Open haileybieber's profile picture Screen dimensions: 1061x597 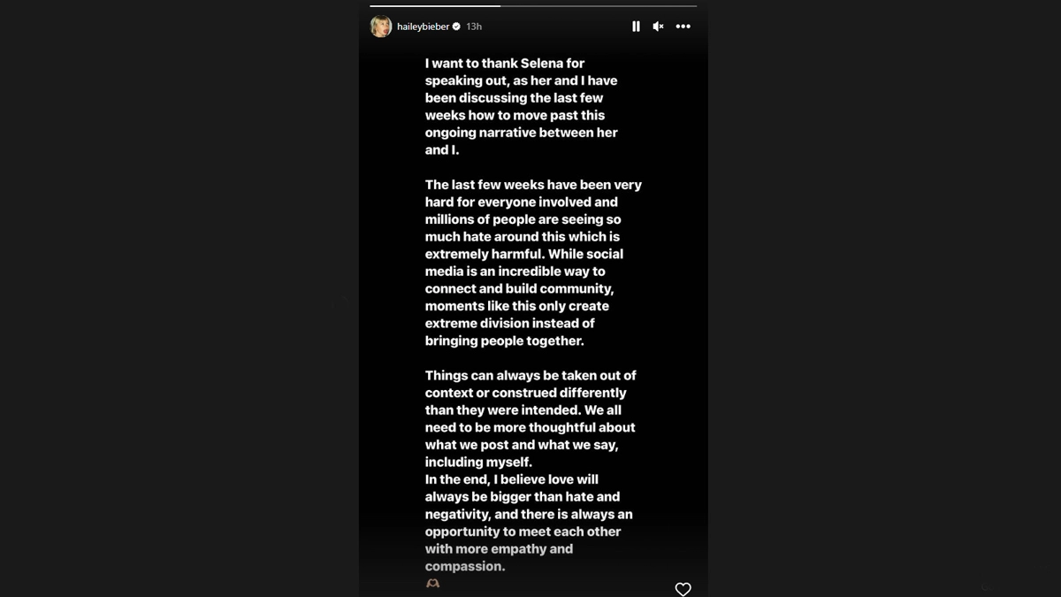[381, 27]
